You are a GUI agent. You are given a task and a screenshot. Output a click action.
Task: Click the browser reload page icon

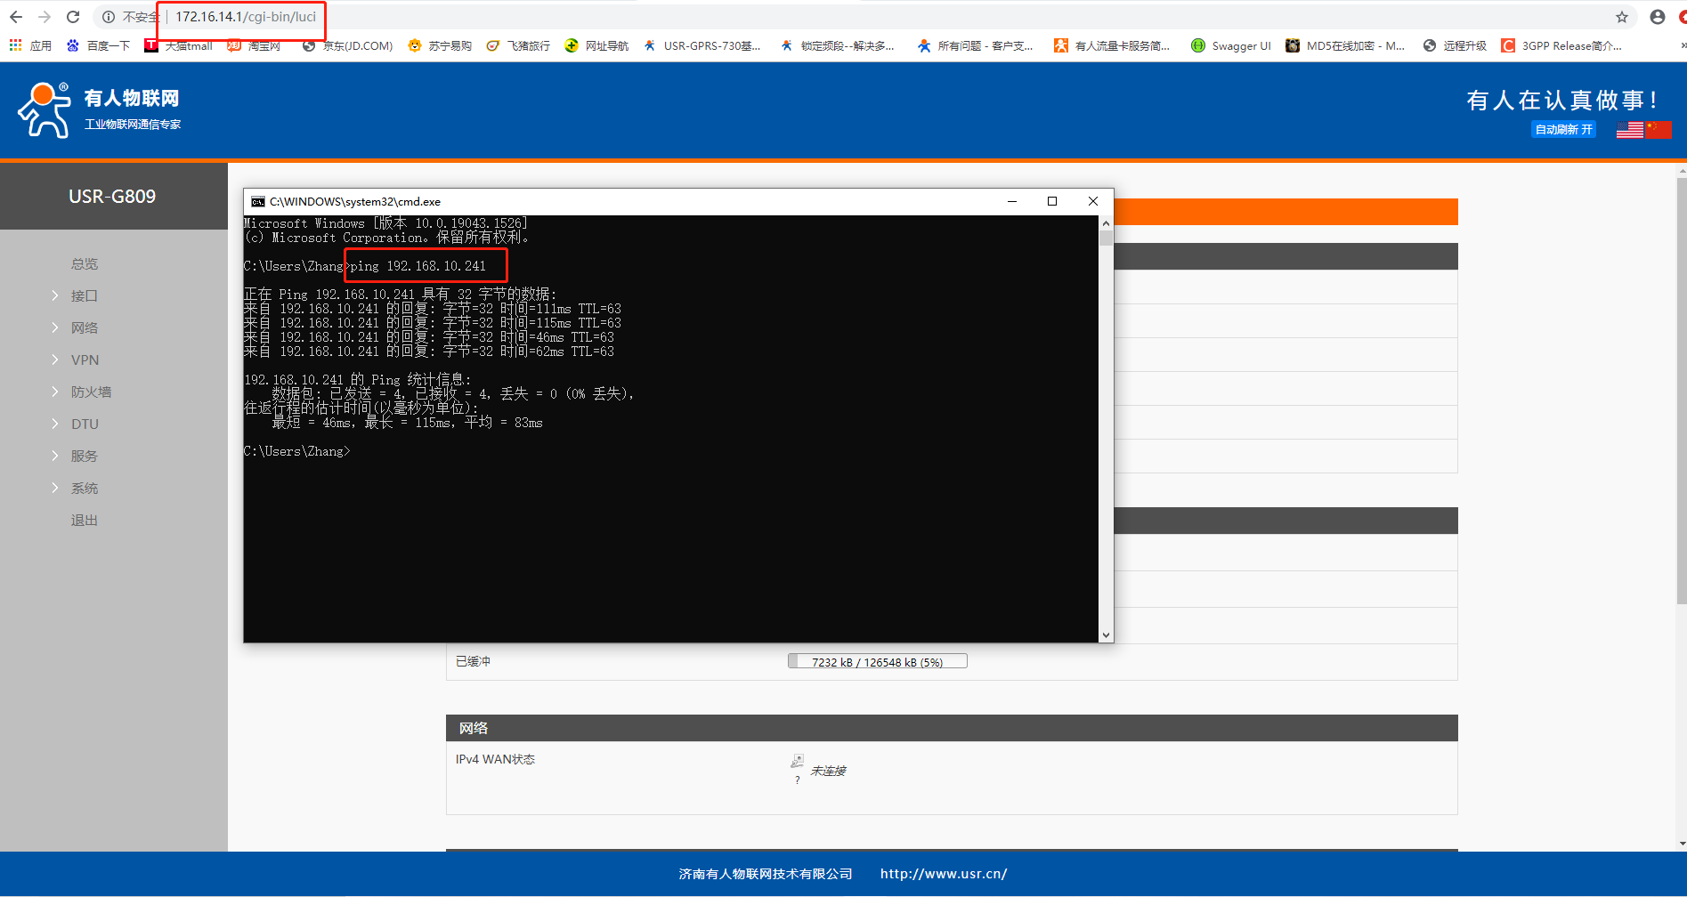tap(73, 17)
